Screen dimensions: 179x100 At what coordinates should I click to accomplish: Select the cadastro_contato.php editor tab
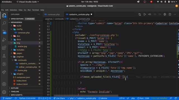(79, 14)
